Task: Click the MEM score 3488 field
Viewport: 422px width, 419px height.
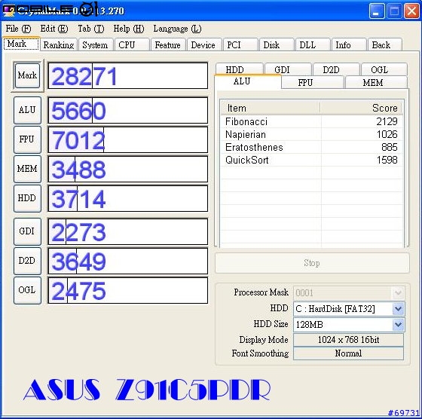Action: point(128,169)
